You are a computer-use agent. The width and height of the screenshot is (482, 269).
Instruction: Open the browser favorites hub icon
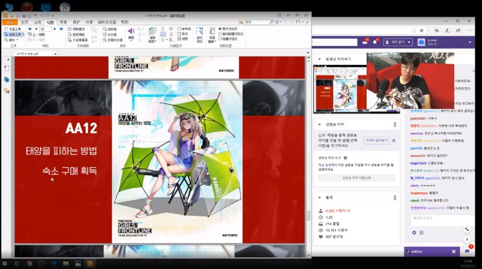(x=436, y=30)
